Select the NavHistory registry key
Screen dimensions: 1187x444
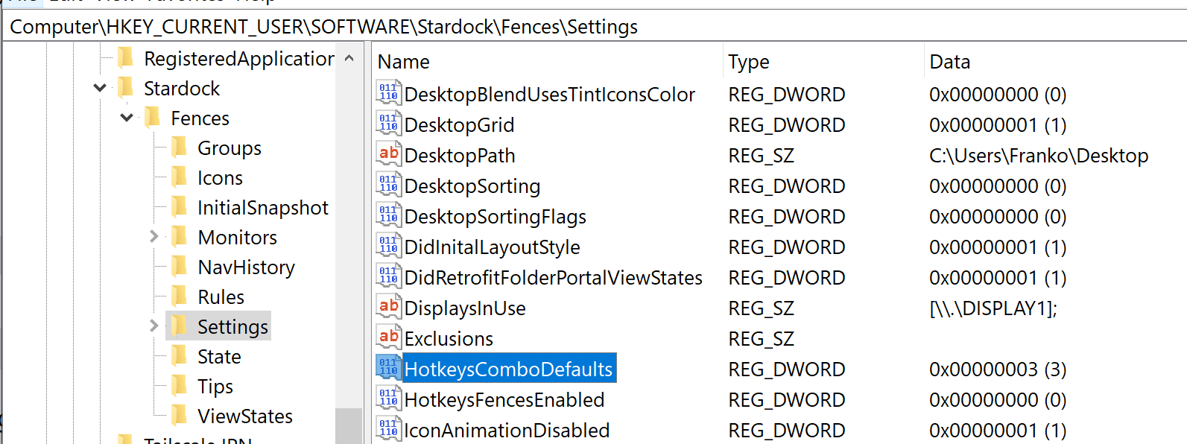(x=246, y=267)
